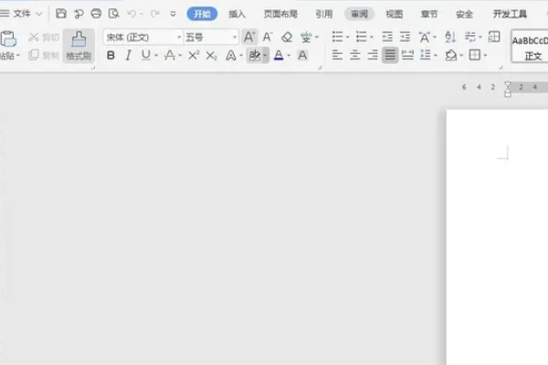Toggle superscript X² formatting
The width and height of the screenshot is (548, 365).
[x=194, y=55]
